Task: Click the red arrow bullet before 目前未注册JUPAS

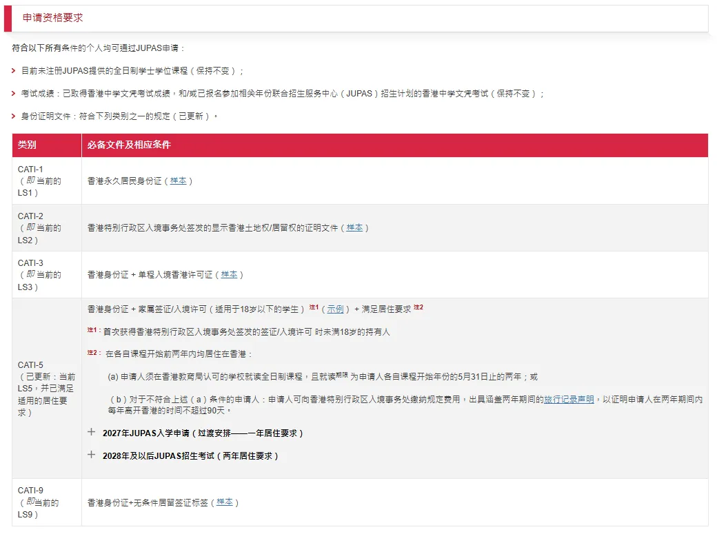Action: pos(14,71)
